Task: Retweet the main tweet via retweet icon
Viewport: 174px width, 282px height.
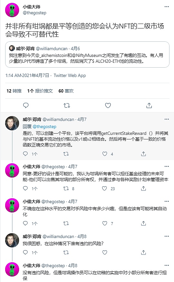Action: click(67, 105)
